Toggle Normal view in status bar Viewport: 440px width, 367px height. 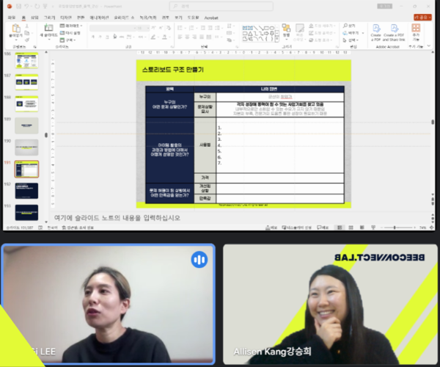340,228
